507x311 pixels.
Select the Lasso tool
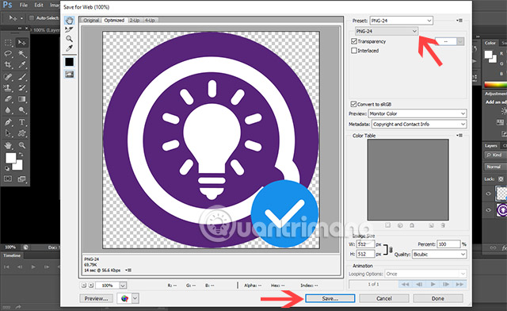pyautogui.click(x=9, y=54)
